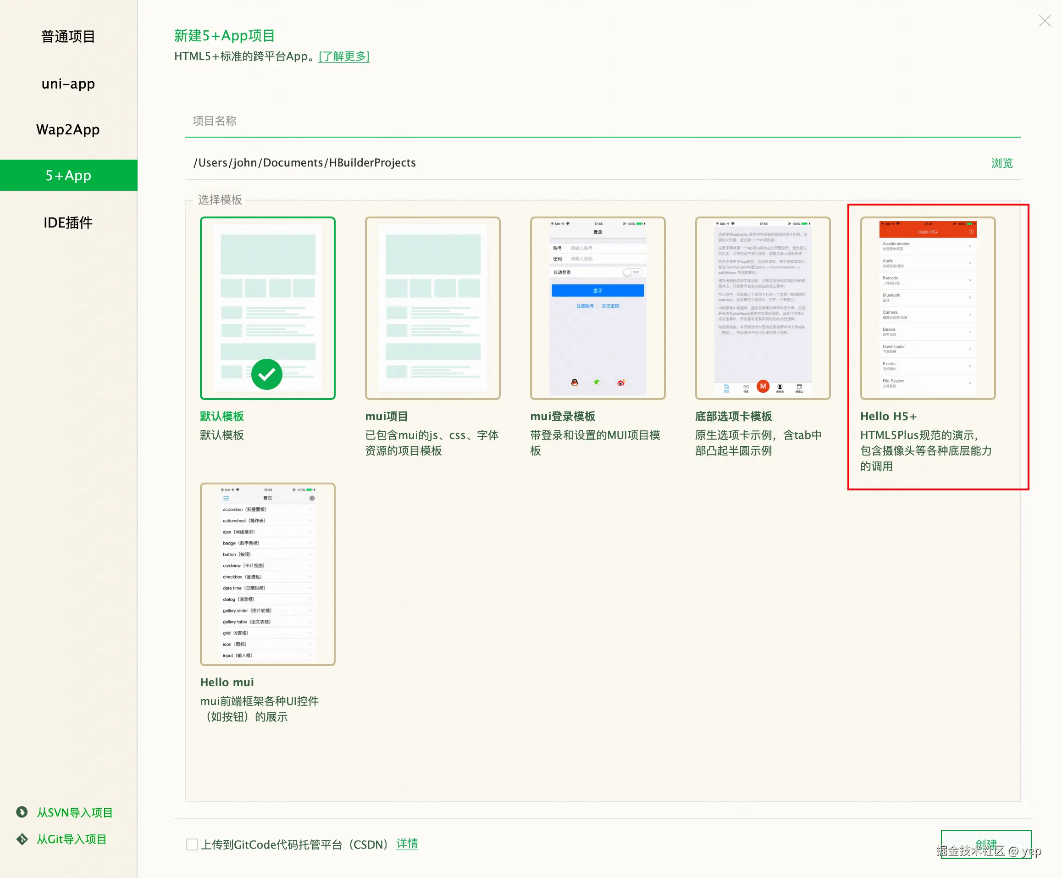Viewport: 1062px width, 878px height.
Task: Enable upload to GitCode checkbox
Action: [x=192, y=844]
